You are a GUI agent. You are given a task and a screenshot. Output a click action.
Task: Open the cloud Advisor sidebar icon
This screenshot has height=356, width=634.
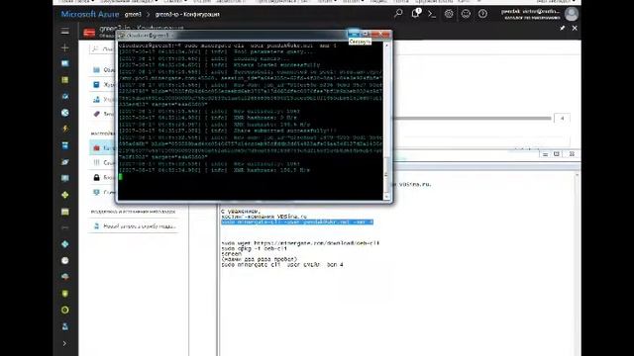[x=64, y=277]
